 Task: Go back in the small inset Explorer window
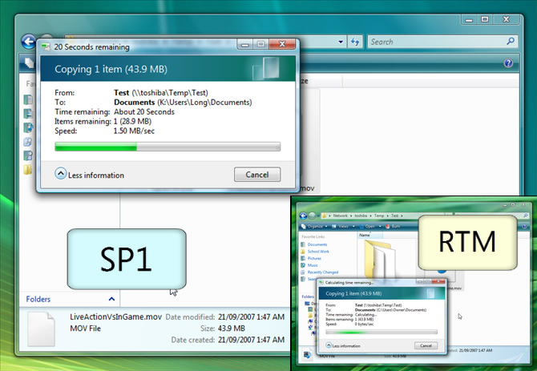point(303,216)
